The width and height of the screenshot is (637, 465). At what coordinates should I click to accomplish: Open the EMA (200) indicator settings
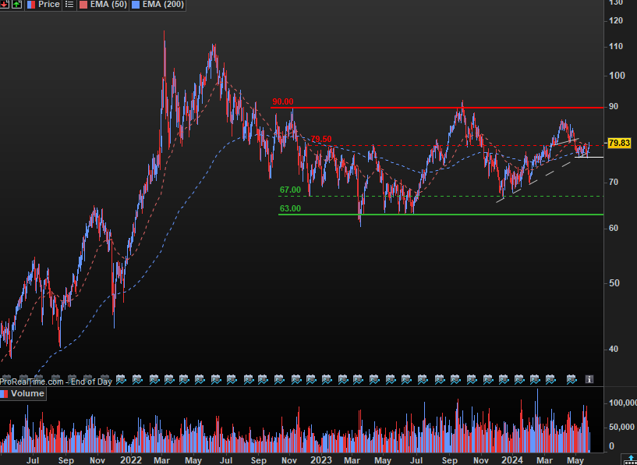(x=164, y=5)
